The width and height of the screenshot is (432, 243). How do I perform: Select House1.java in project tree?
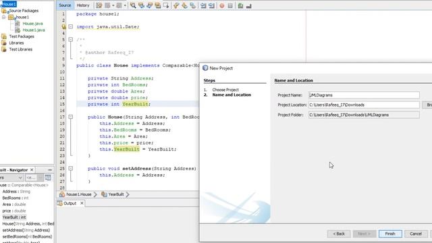[x=34, y=30]
